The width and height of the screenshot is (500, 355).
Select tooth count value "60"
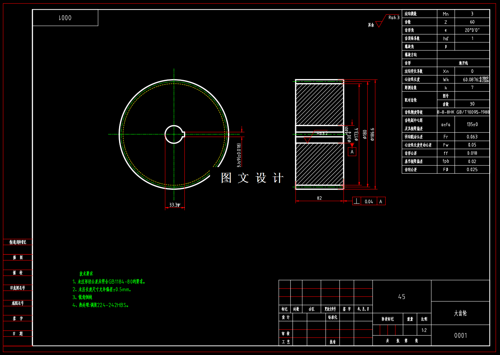(472, 22)
